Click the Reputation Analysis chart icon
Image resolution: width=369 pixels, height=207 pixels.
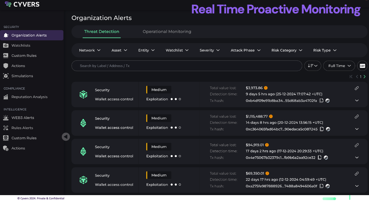pyautogui.click(x=6, y=97)
